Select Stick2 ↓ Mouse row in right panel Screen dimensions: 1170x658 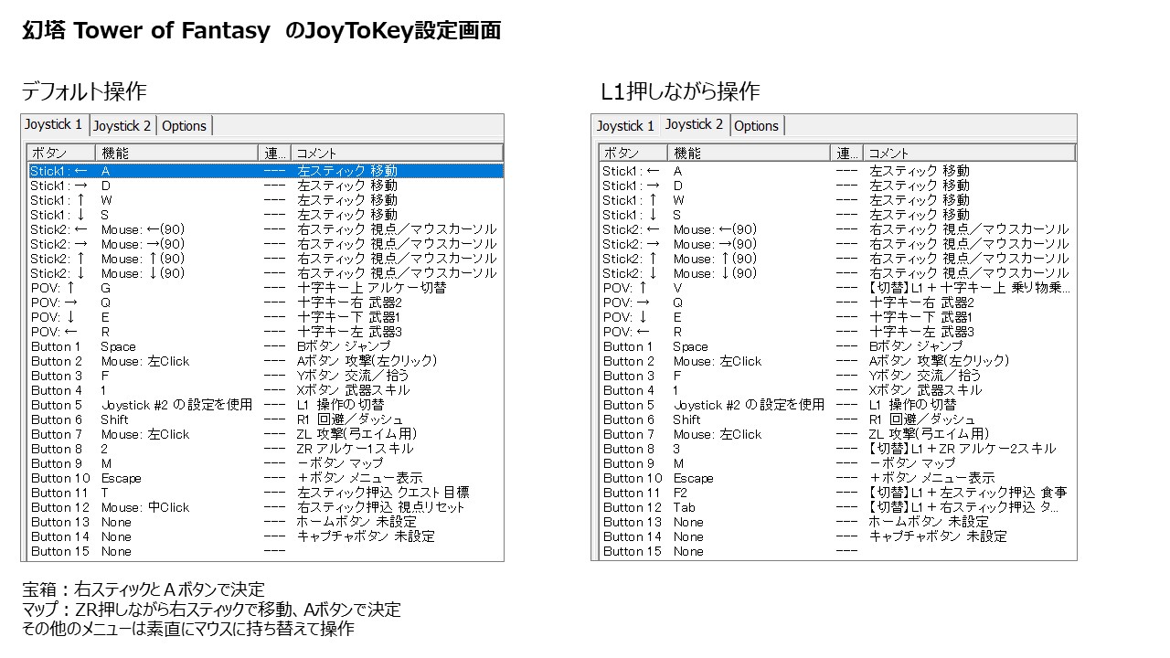tap(837, 273)
